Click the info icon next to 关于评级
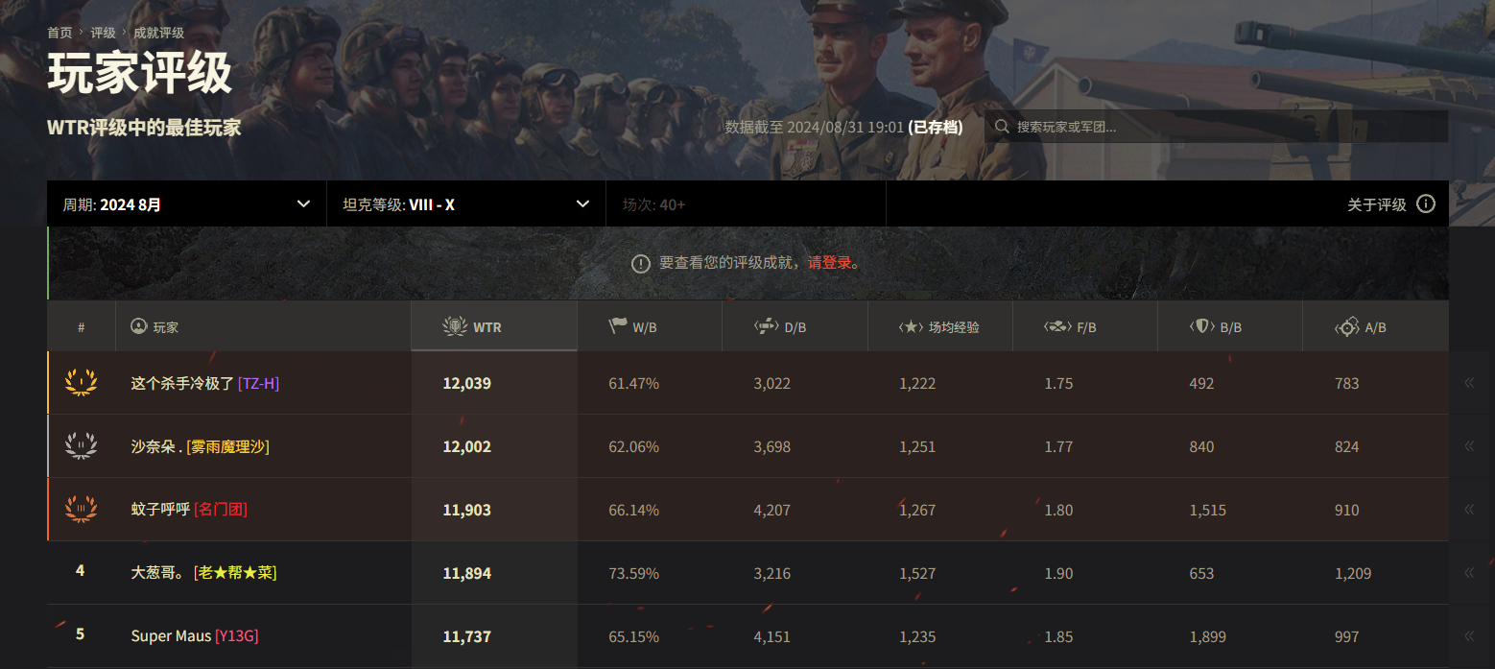The height and width of the screenshot is (669, 1495). (x=1425, y=203)
